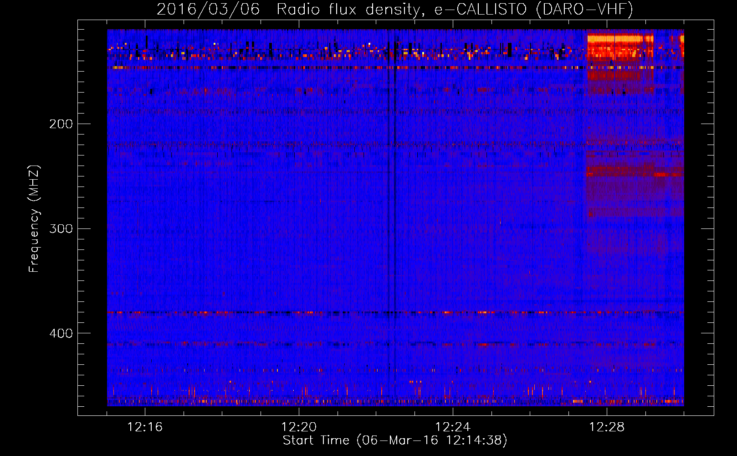Screen dimensions: 737x456
Task: Click the '200' frequency tick label
Action: (61, 124)
